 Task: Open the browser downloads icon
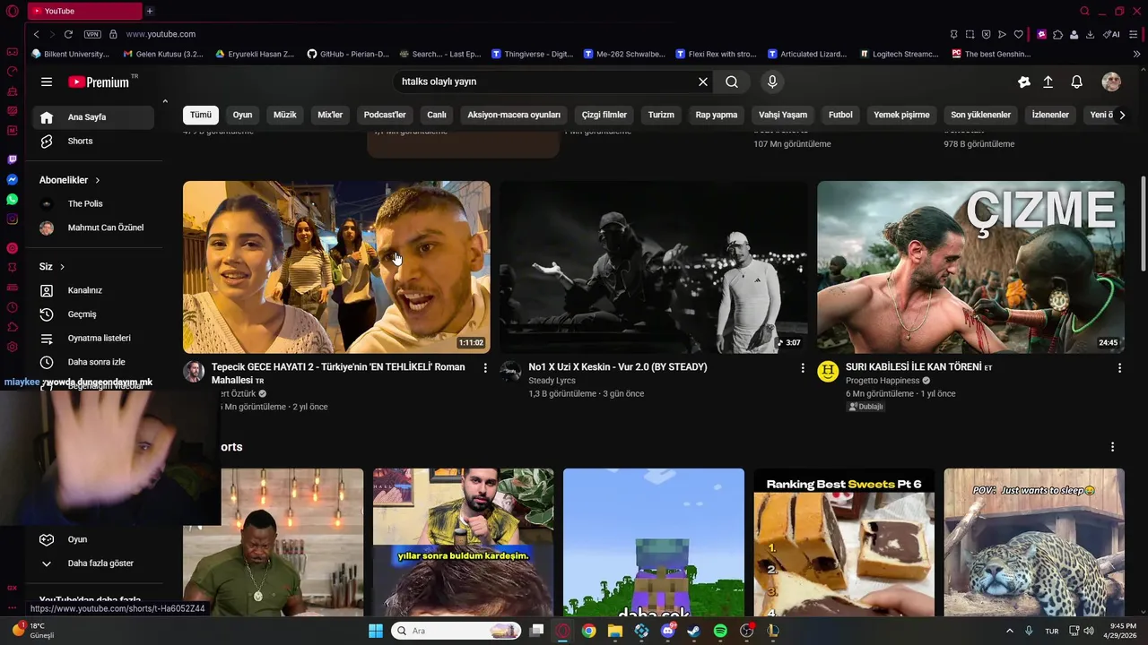coord(1091,34)
